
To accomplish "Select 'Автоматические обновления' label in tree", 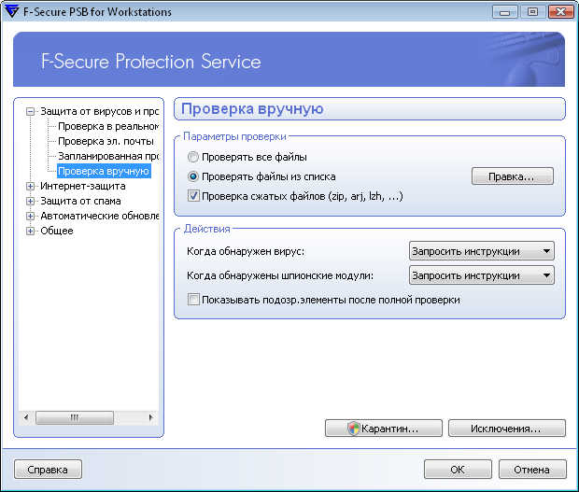I will pyautogui.click(x=99, y=216).
